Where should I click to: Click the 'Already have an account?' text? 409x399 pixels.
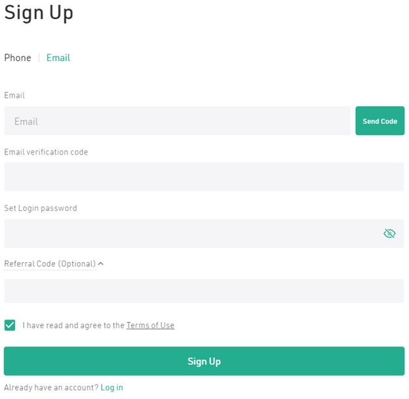tap(51, 387)
